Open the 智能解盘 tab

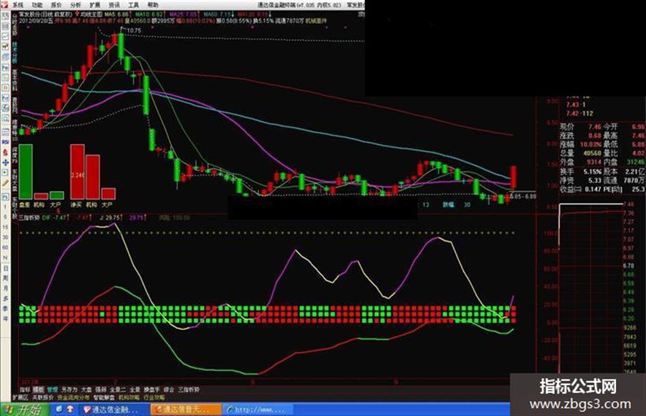point(104,398)
